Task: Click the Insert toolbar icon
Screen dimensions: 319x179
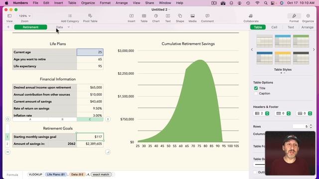Action: tap(132, 16)
